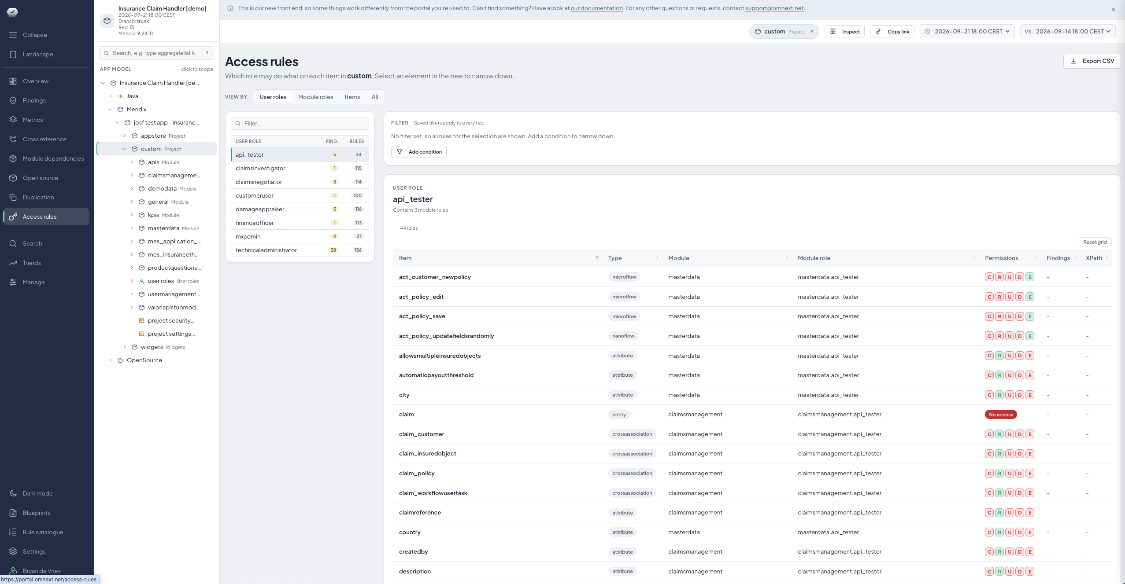Switch to the All tab
Image resolution: width=1125 pixels, height=584 pixels.
click(x=374, y=97)
